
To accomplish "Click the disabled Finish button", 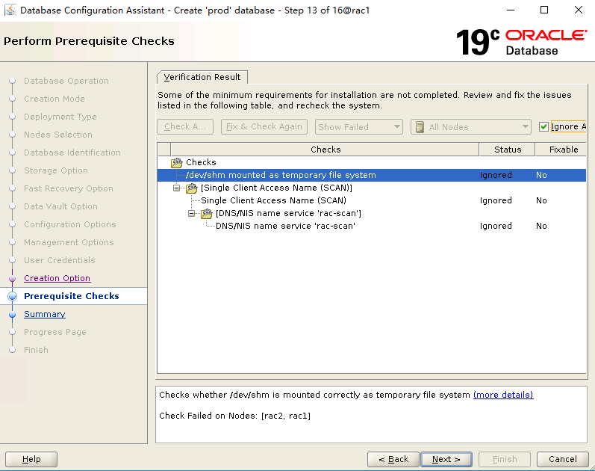I will pyautogui.click(x=505, y=459).
